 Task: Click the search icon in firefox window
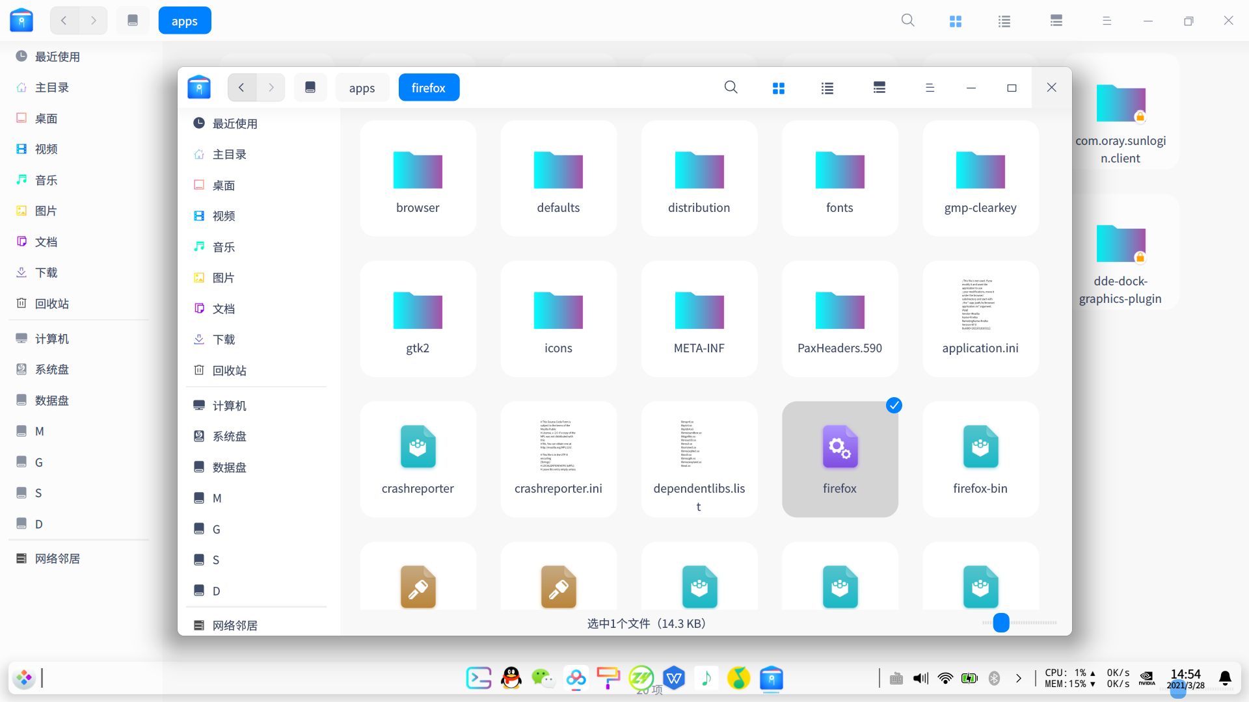pos(731,88)
